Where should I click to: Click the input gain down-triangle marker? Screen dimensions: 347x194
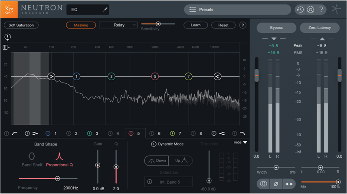(x=274, y=39)
